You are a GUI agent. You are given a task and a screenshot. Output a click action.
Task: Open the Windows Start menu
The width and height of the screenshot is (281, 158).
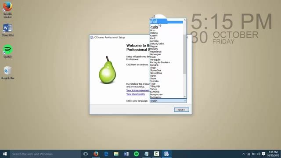[x=5, y=154]
